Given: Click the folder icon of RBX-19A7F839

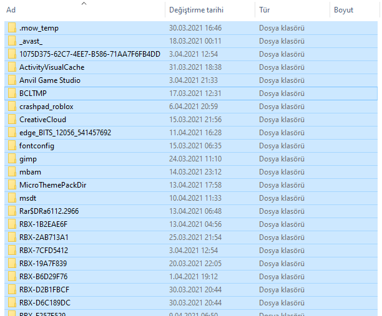Looking at the screenshot, I should pos(12,264).
